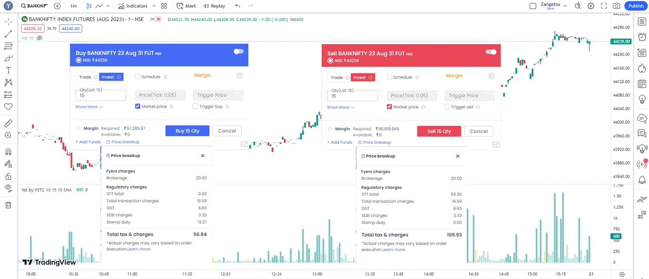Open the calendar panel on right sidebar

[x=642, y=84]
